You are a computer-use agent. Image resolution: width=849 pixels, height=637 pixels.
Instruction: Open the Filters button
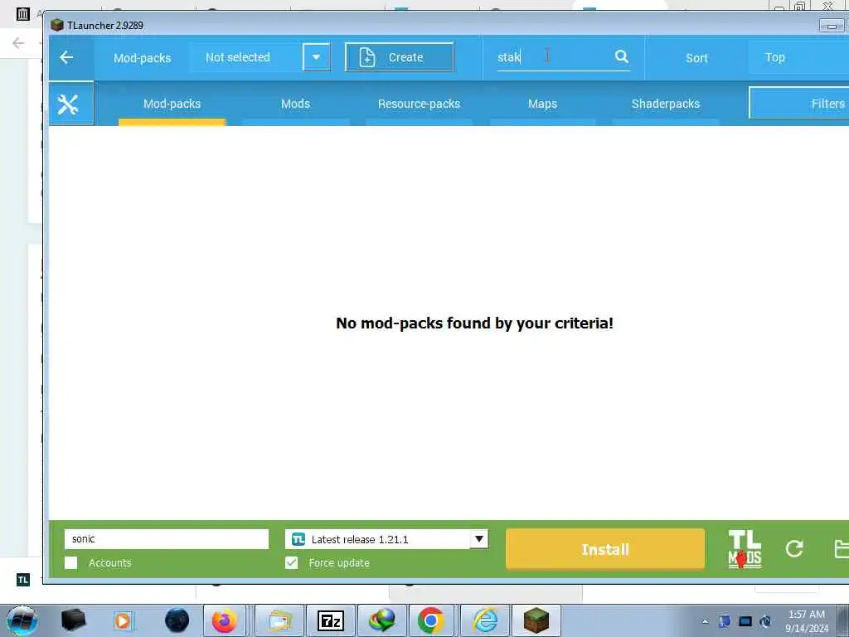pos(799,103)
